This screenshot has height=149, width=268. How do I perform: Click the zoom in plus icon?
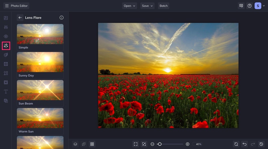(x=188, y=144)
